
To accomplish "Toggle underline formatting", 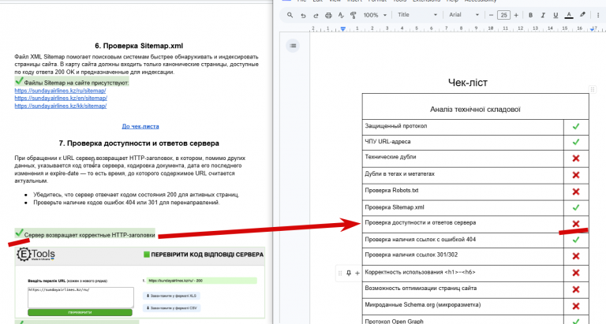I will [555, 15].
